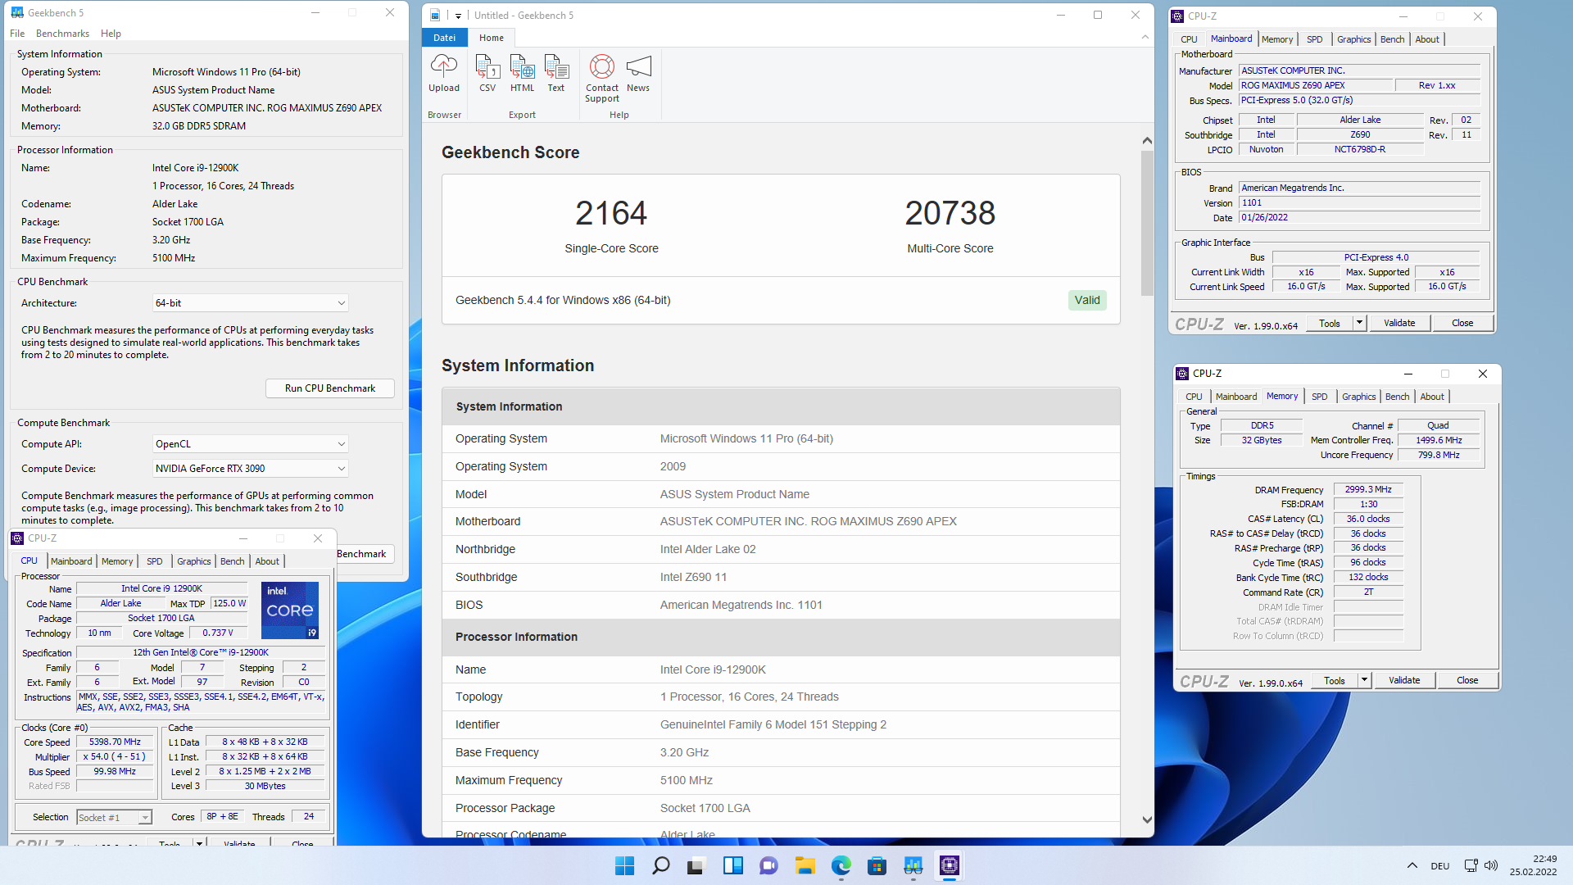This screenshot has width=1573, height=885.
Task: Click Validate in Mainboard CPU-Z window
Action: click(1399, 323)
